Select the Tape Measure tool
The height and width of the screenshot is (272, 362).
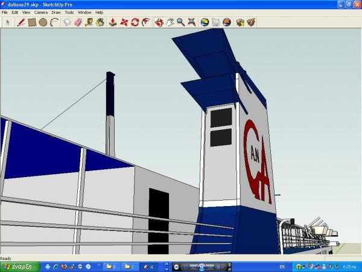point(89,22)
